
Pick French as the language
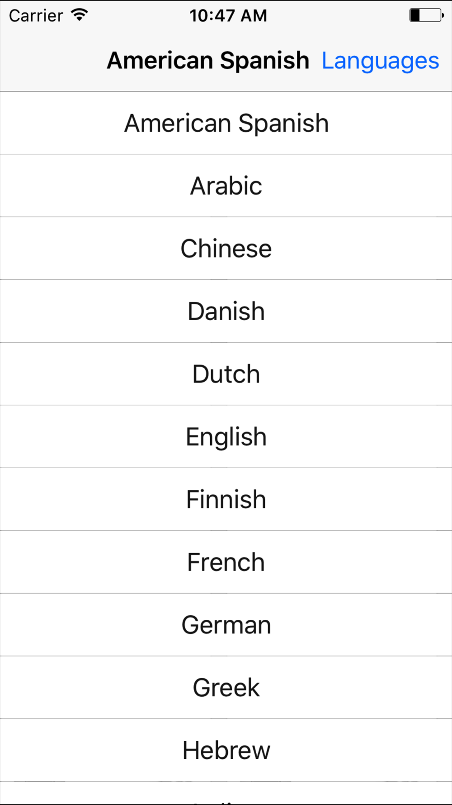[x=226, y=562]
